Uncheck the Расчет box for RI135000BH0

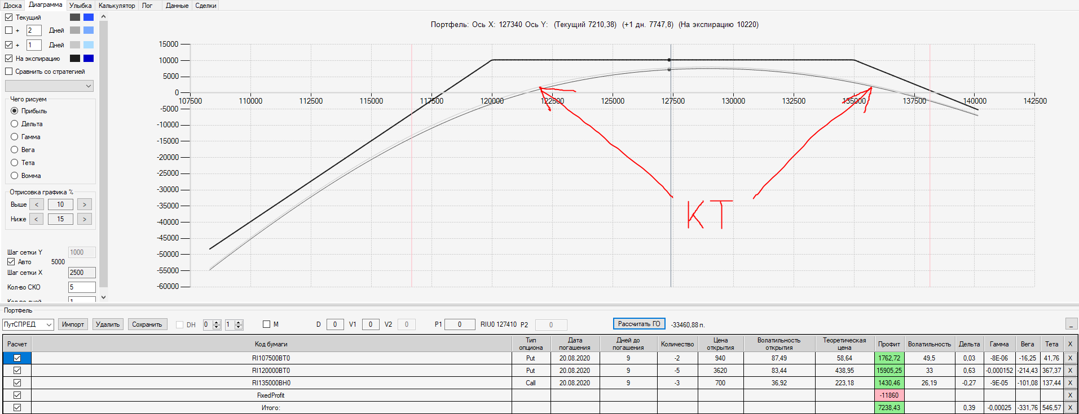(17, 383)
